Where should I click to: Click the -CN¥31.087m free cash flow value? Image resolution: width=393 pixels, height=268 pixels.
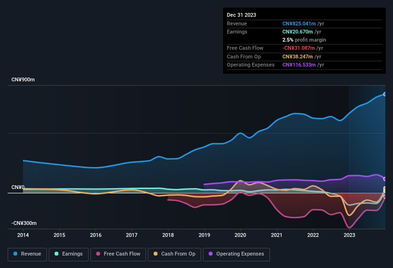pyautogui.click(x=298, y=48)
